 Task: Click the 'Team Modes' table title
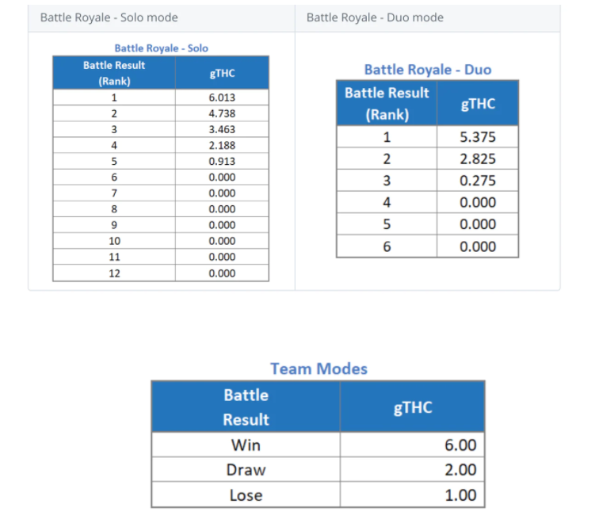click(319, 368)
